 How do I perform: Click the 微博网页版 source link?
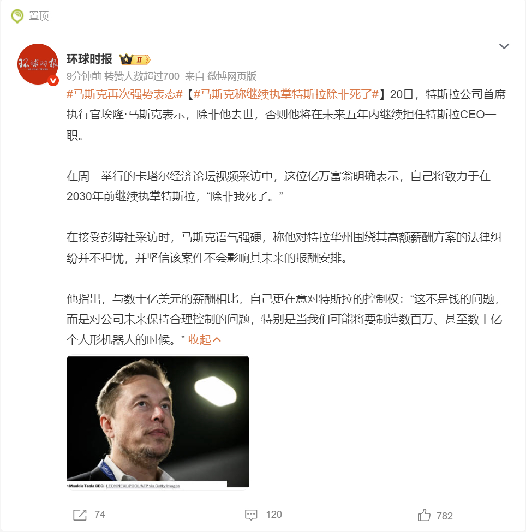[x=232, y=76]
